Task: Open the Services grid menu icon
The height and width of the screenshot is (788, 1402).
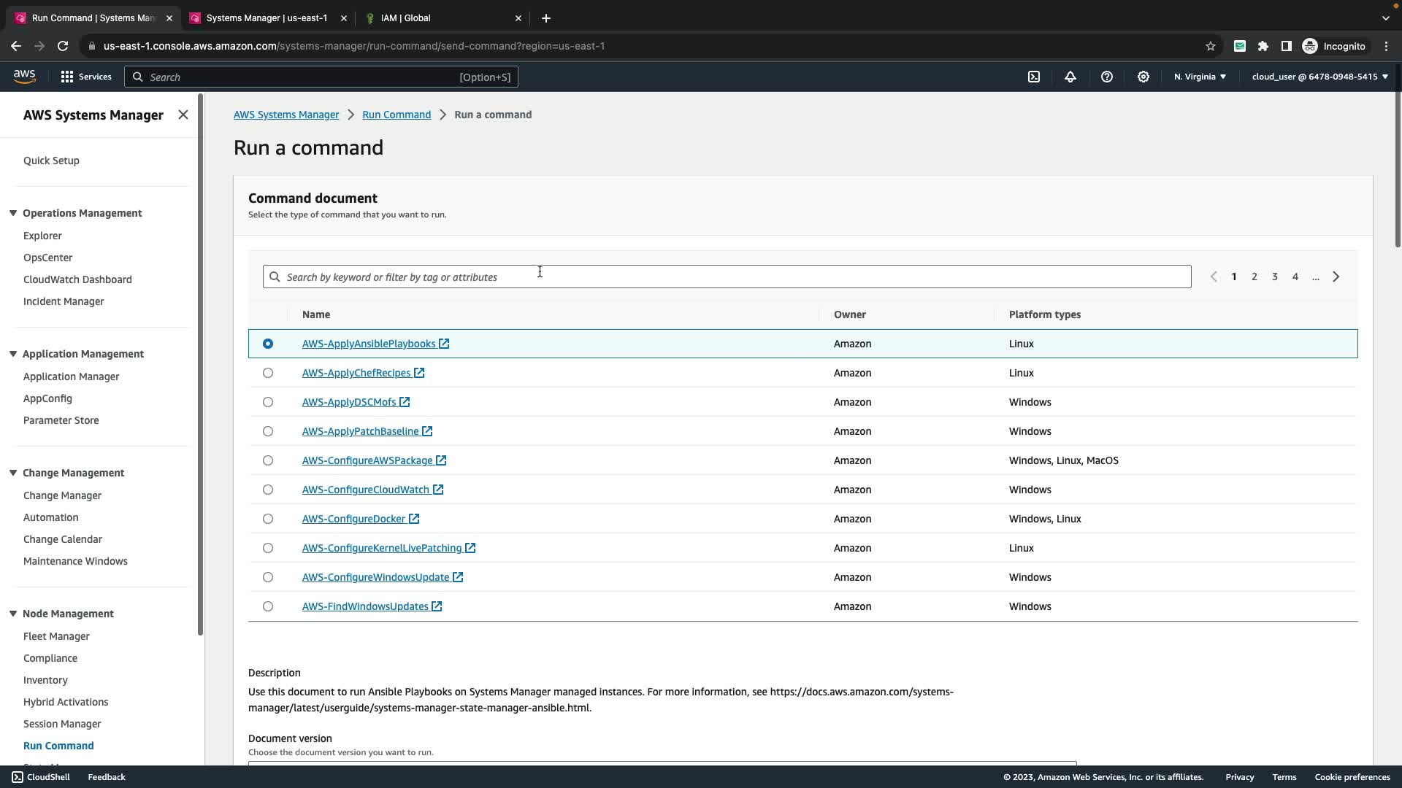Action: [x=67, y=77]
